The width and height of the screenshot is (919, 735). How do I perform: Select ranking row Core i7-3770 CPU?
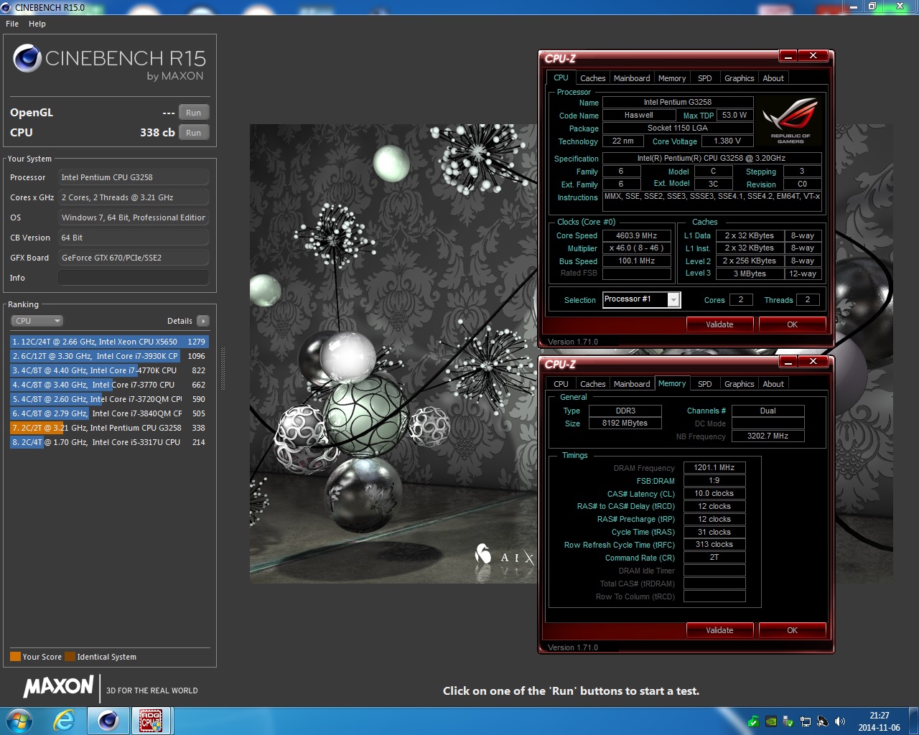click(109, 385)
